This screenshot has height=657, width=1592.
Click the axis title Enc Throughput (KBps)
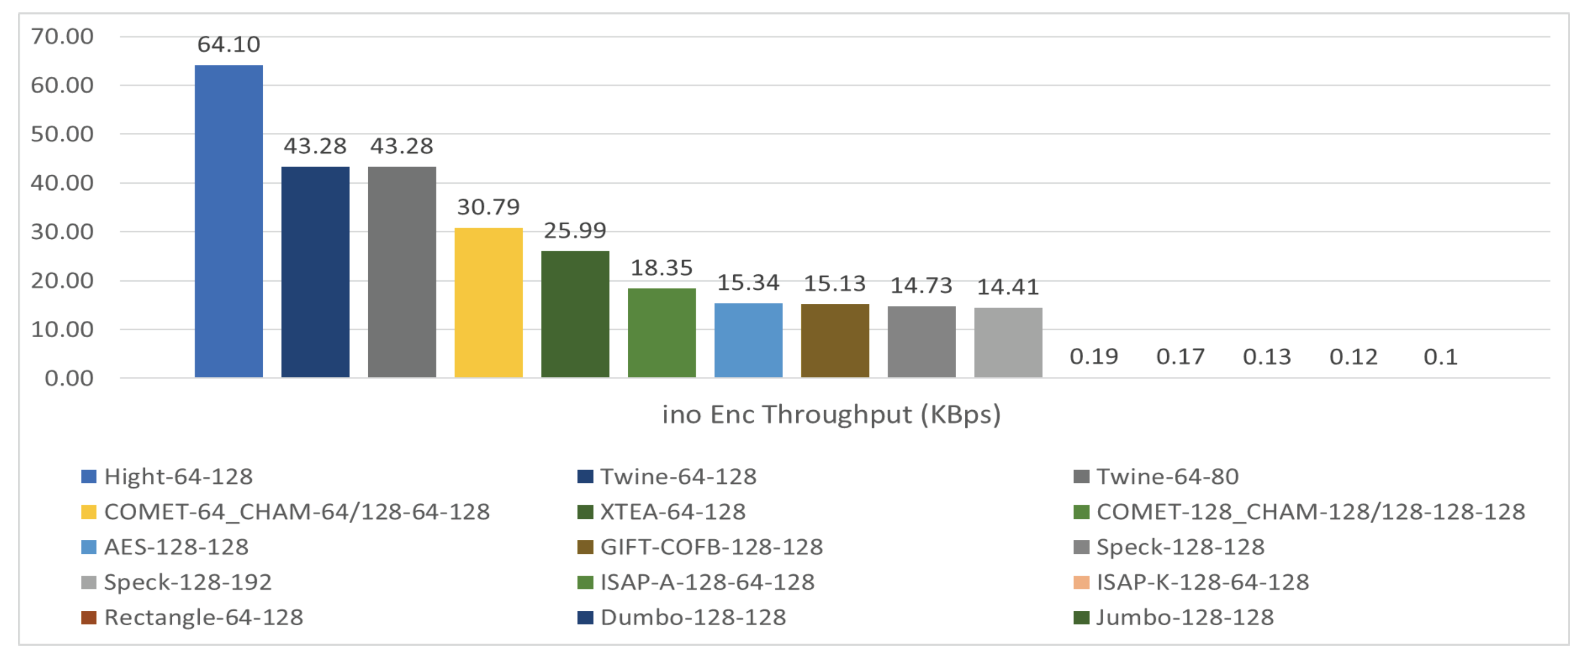[831, 415]
